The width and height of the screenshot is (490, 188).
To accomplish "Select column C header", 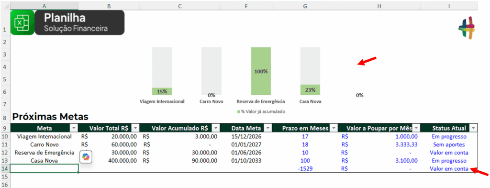I will pos(180,6).
